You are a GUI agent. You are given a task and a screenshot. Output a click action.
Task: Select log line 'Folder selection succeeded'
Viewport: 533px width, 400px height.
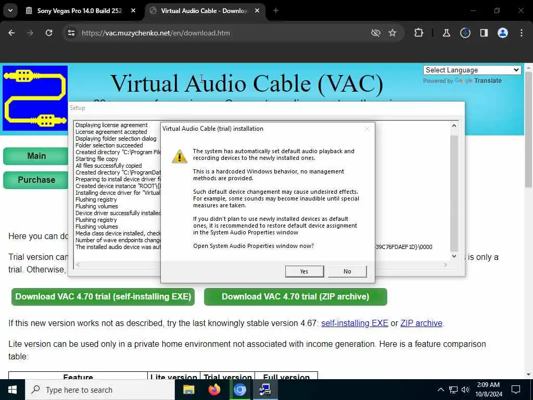109,145
